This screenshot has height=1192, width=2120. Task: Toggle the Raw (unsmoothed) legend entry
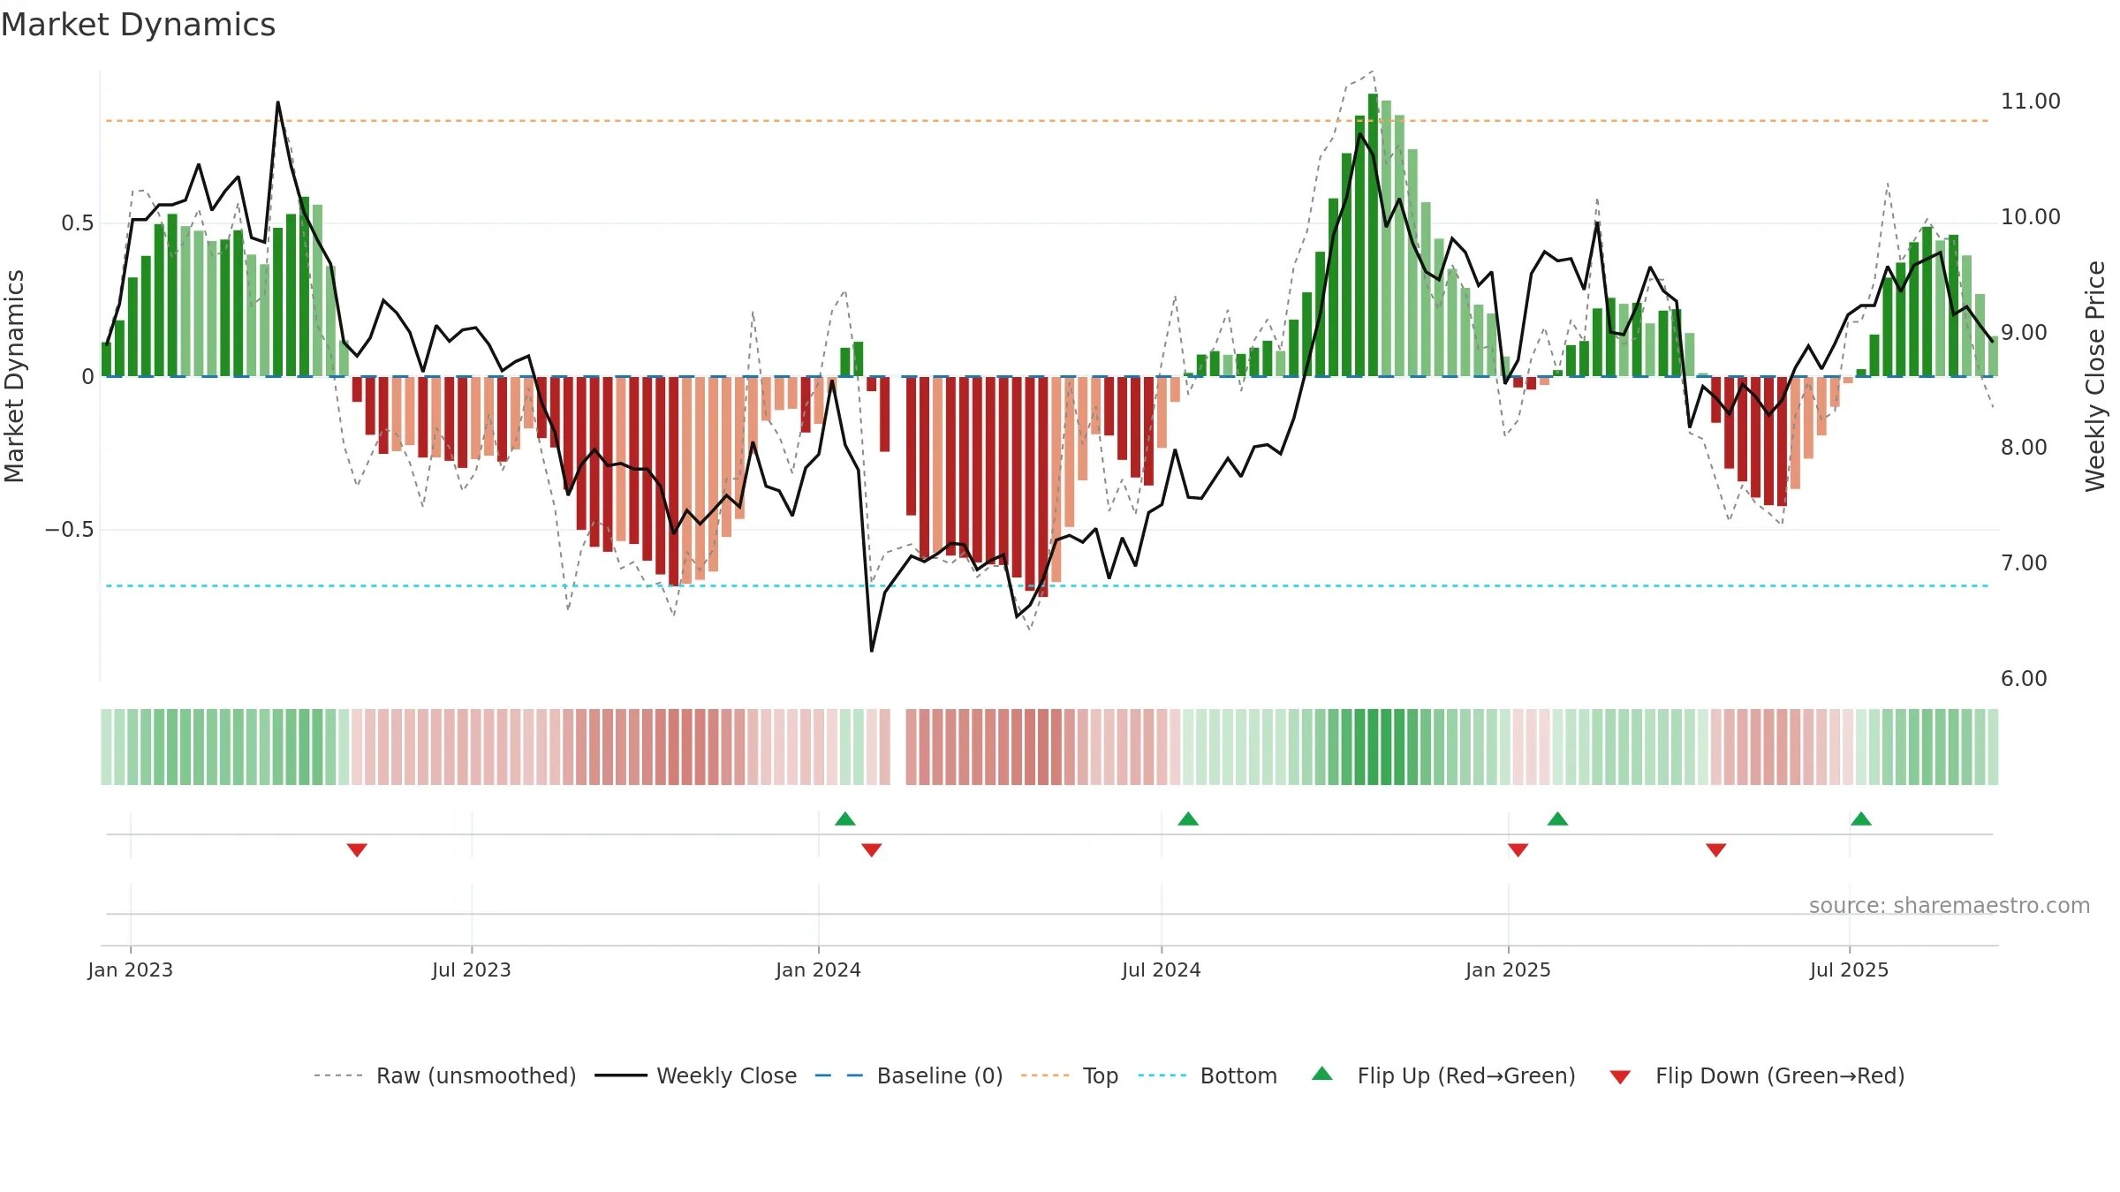point(445,1075)
